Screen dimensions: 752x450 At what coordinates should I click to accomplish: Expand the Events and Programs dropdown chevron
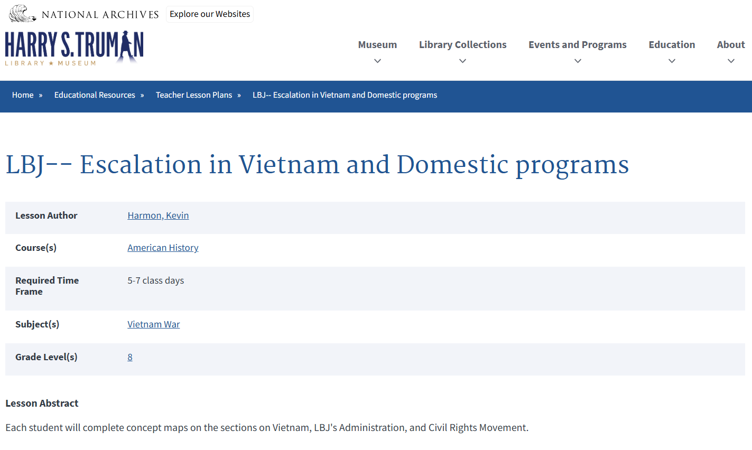click(x=577, y=61)
